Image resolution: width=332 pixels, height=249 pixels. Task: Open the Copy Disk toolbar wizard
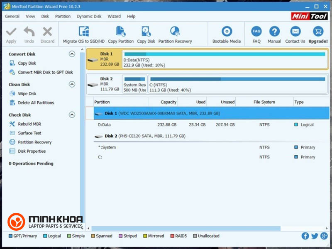[146, 34]
